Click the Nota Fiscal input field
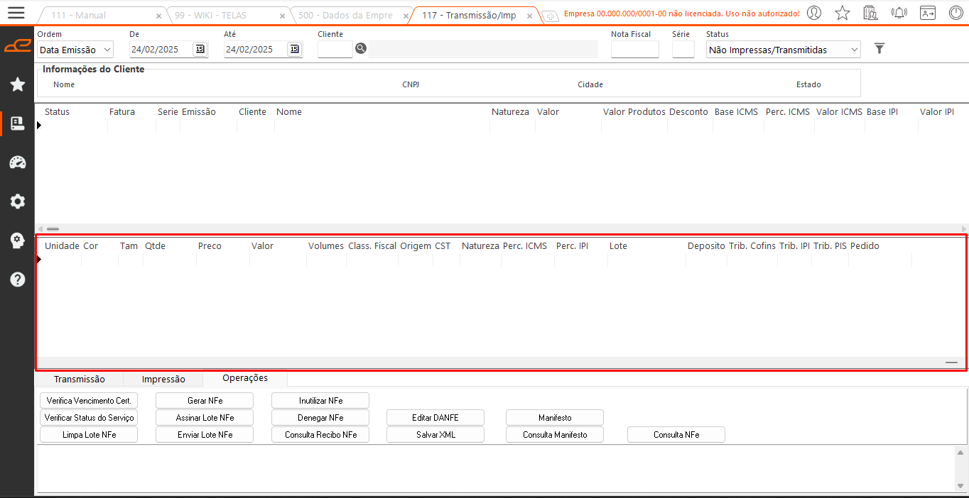969x498 pixels. 634,50
